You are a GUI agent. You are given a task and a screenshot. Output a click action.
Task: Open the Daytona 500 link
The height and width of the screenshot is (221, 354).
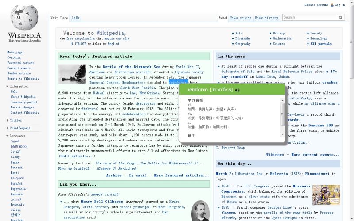click(x=320, y=126)
